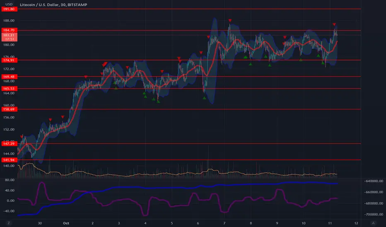Click the -640000.00 right scale value
This screenshot has width=386, height=227.
pos(373,181)
